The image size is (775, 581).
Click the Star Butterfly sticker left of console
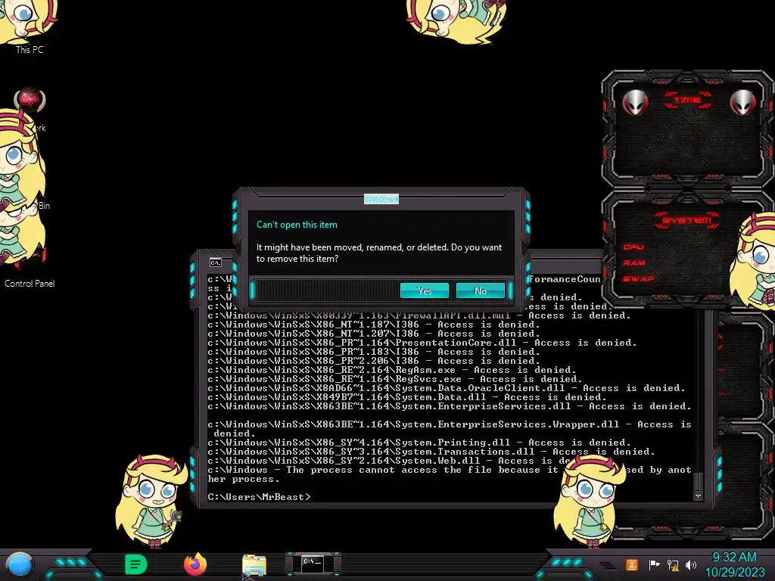click(150, 501)
